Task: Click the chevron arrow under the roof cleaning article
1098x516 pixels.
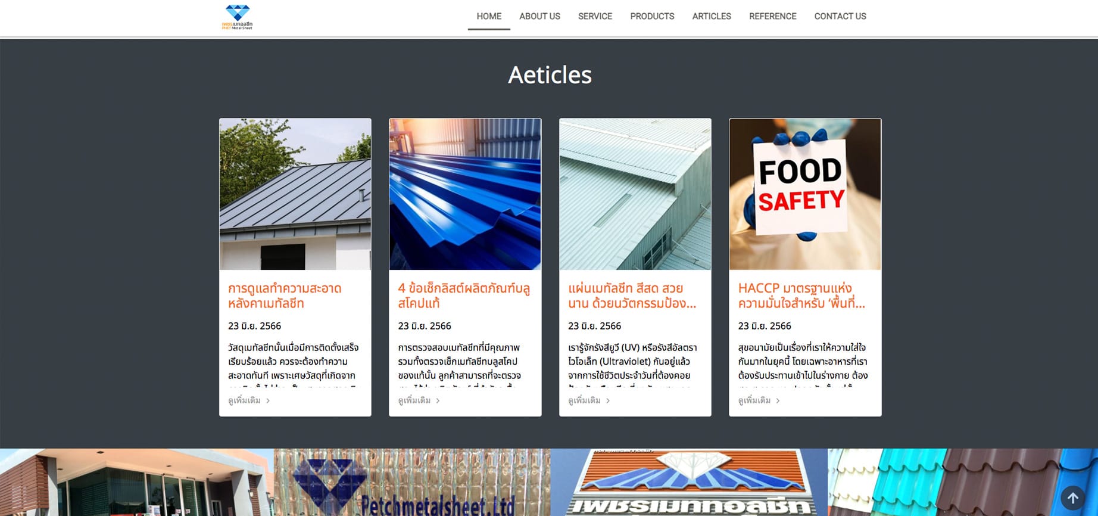Action: [x=268, y=401]
